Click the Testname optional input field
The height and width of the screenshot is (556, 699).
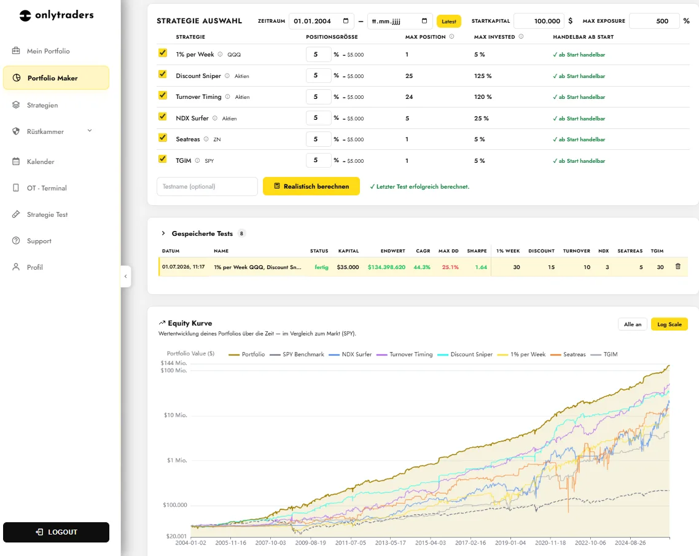207,186
